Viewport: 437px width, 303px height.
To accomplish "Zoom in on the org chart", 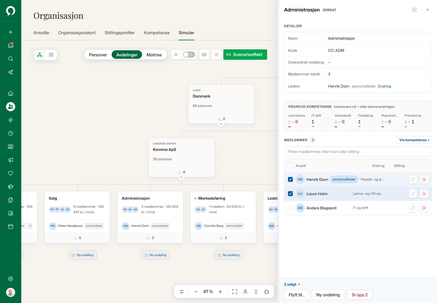I will [220, 292].
